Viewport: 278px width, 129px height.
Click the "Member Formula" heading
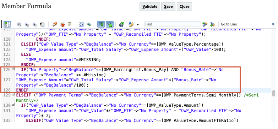pyautogui.click(x=26, y=6)
